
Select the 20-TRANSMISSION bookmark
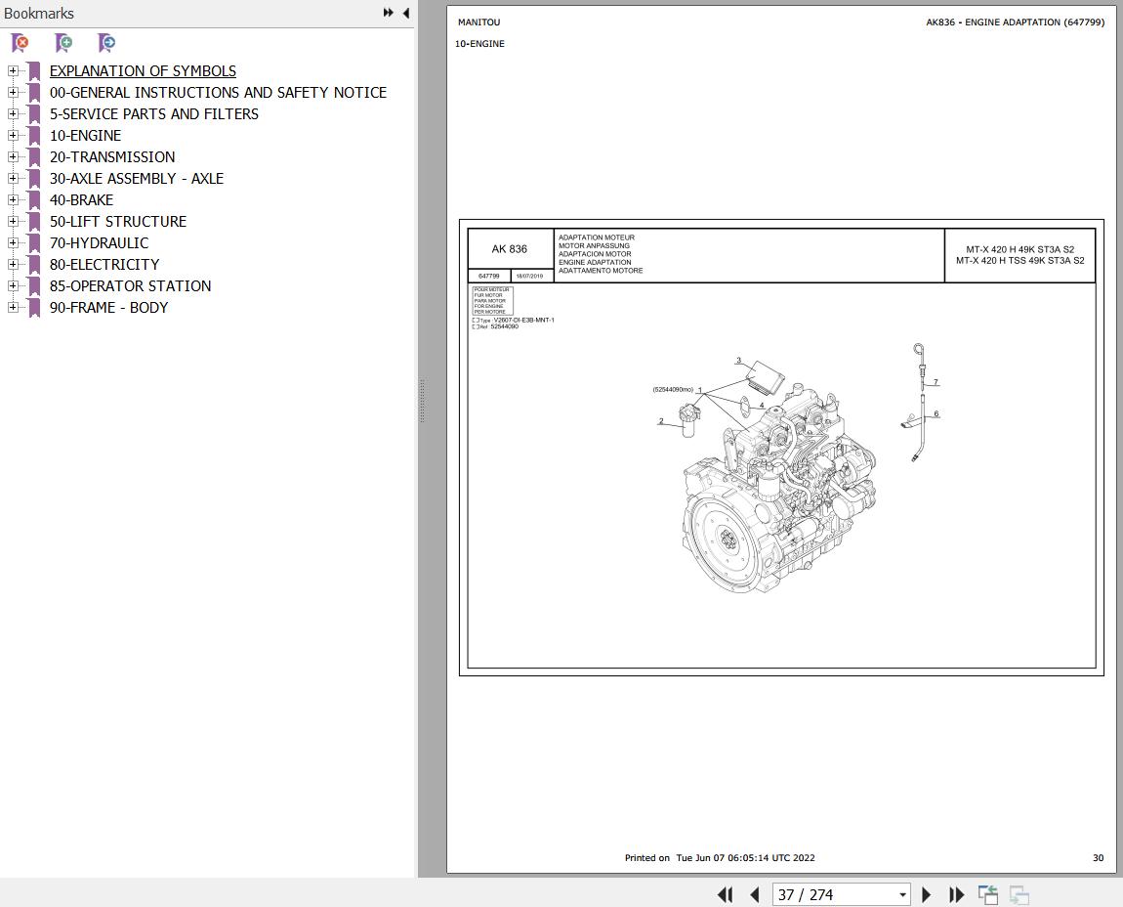112,157
